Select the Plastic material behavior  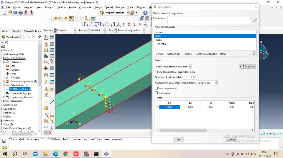[205, 40]
